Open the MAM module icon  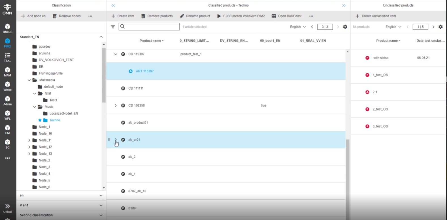[x=7, y=72]
